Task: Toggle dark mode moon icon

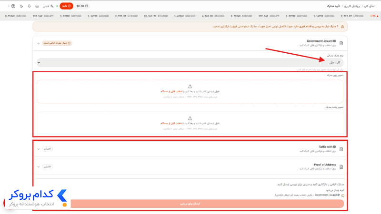Action: (21, 6)
